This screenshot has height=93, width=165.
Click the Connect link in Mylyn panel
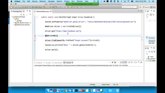(x=151, y=40)
